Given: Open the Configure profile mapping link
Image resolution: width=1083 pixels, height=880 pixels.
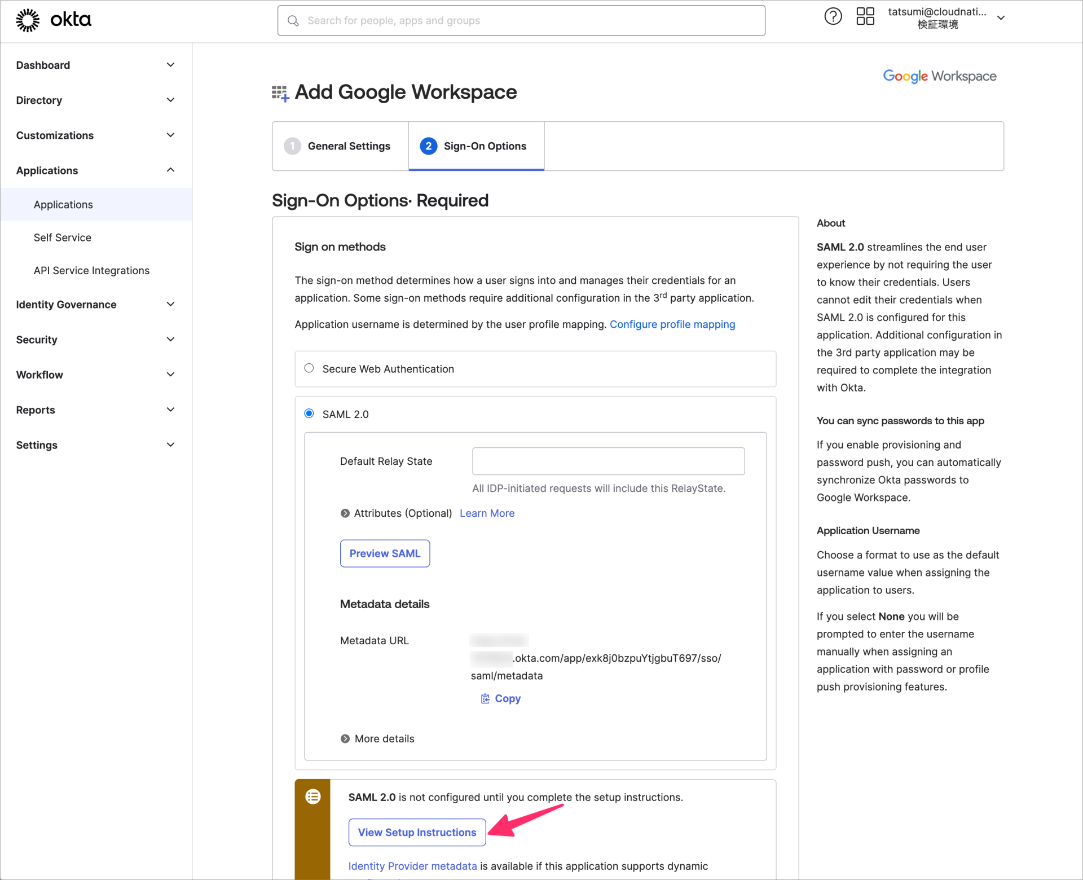Looking at the screenshot, I should coord(672,324).
